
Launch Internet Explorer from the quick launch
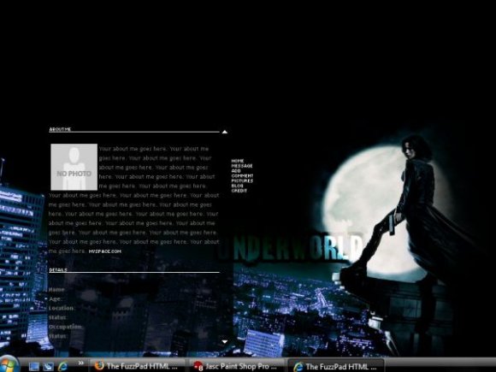pyautogui.click(x=63, y=366)
